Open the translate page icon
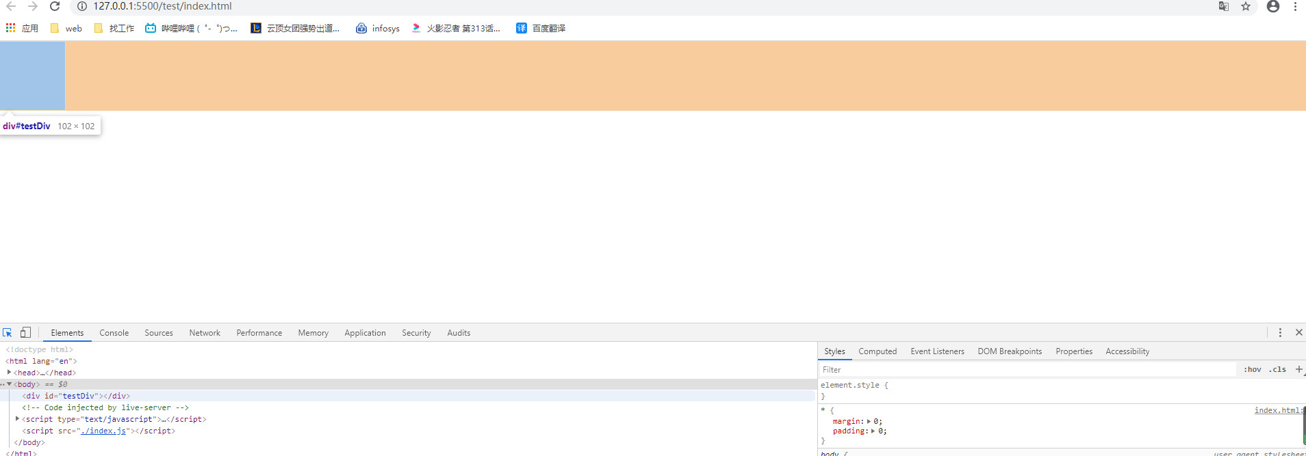Screen dimensions: 1306x456 click(1223, 6)
